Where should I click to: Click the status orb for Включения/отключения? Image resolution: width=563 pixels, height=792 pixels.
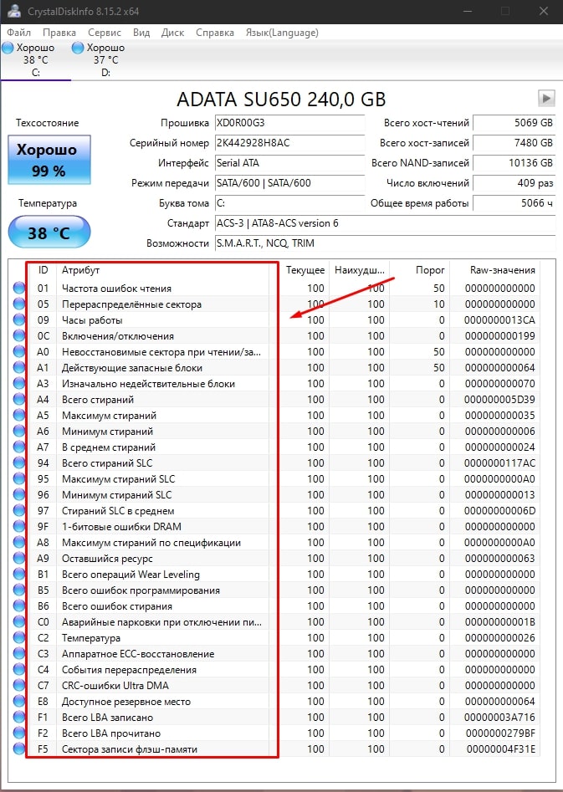click(x=19, y=336)
